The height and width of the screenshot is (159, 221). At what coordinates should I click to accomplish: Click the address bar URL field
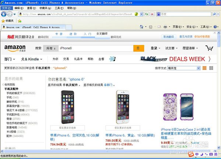(77, 14)
